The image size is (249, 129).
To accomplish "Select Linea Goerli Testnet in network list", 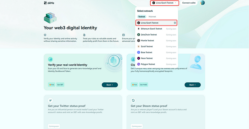I will [157, 23].
